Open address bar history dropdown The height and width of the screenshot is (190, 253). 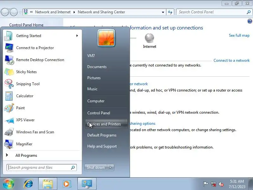coord(163,12)
